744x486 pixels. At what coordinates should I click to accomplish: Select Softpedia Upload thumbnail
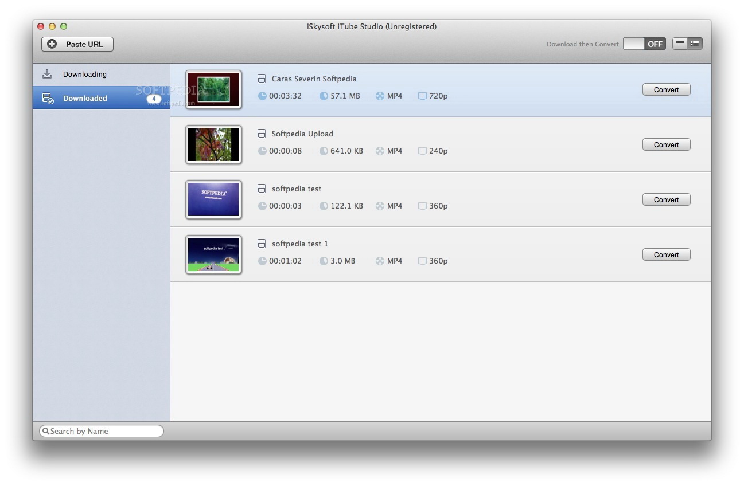pyautogui.click(x=213, y=144)
